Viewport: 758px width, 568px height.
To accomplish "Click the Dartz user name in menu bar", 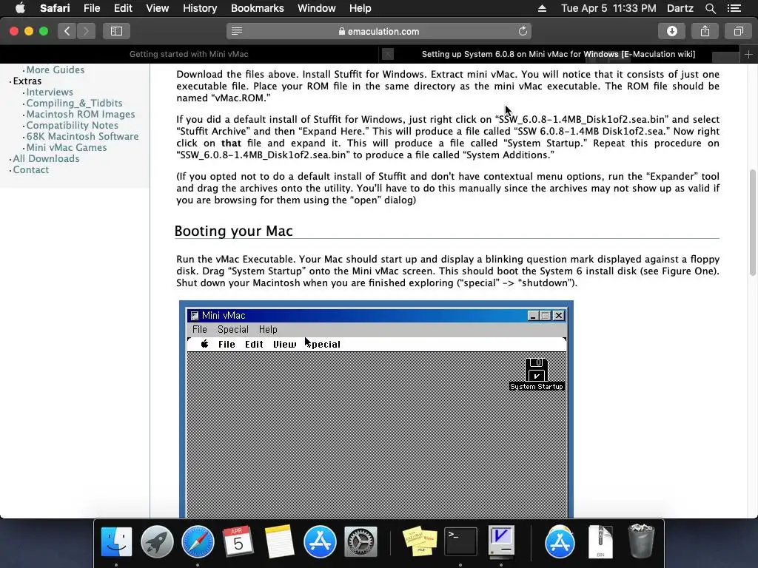I will [x=680, y=8].
